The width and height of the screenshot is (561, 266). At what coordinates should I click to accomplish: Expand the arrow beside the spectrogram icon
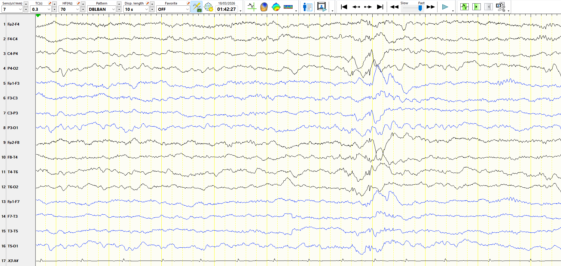click(x=296, y=11)
